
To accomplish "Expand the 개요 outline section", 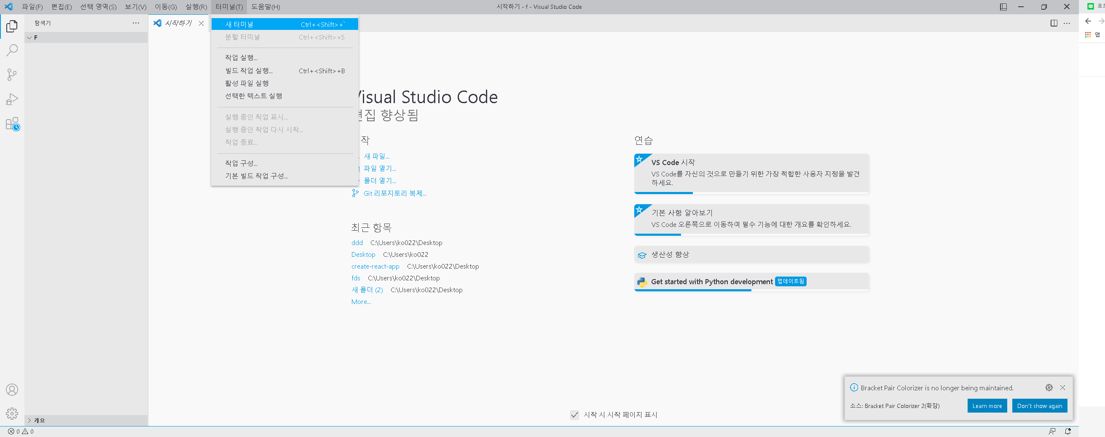I will coord(86,420).
